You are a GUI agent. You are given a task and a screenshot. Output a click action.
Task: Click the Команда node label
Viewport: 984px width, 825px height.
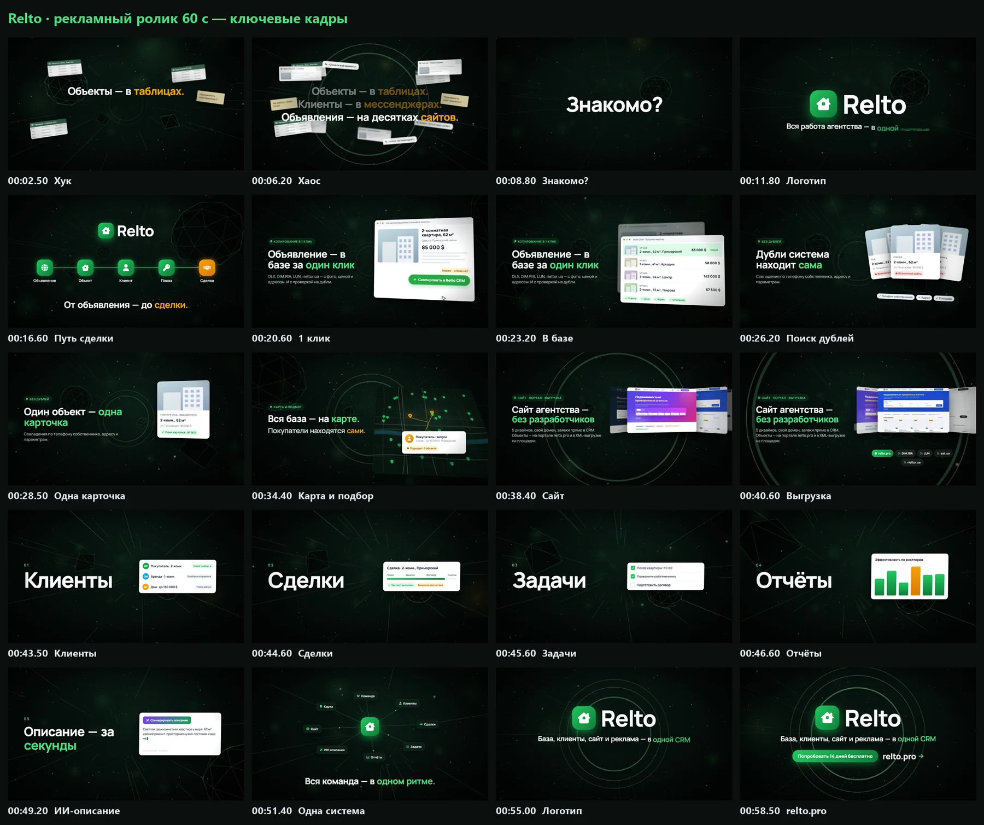(366, 696)
